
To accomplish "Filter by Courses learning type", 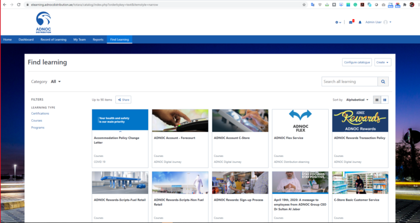I will click(37, 120).
